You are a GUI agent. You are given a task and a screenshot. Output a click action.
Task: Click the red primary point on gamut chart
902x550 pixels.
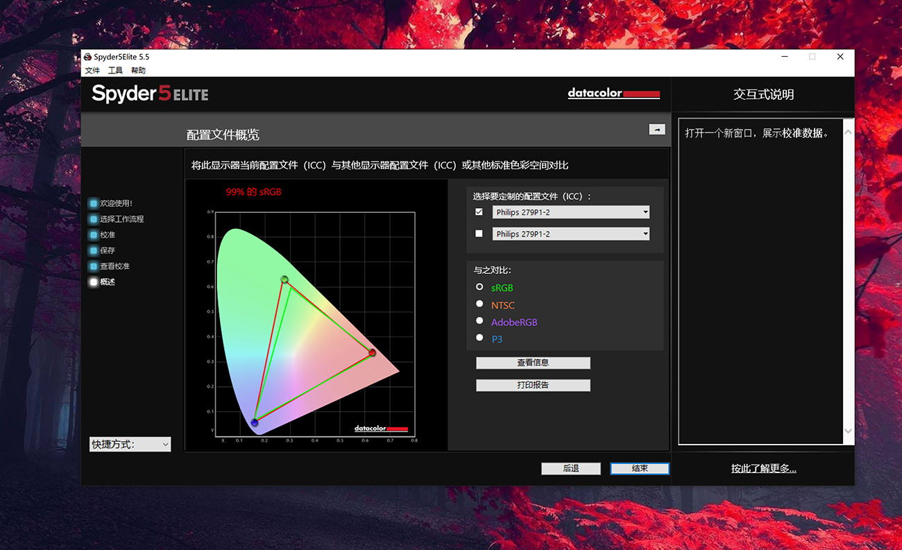pos(373,353)
